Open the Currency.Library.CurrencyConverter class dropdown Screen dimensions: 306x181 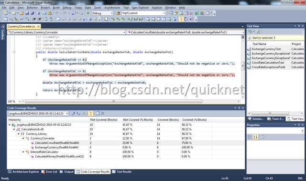(124, 32)
